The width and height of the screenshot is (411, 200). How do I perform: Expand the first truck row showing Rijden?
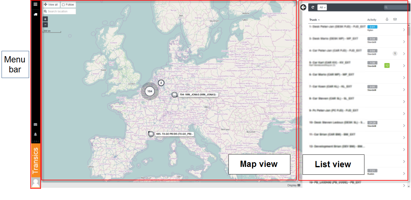[404, 30]
